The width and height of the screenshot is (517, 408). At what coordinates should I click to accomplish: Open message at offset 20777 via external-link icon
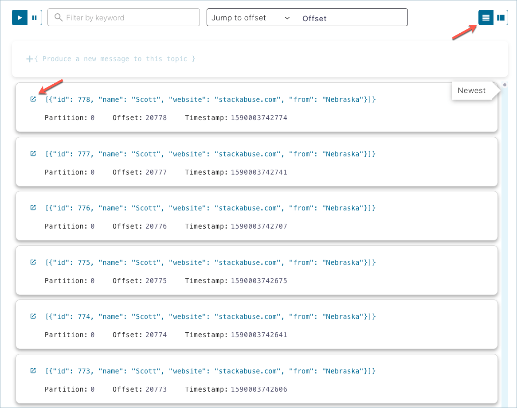coord(33,153)
